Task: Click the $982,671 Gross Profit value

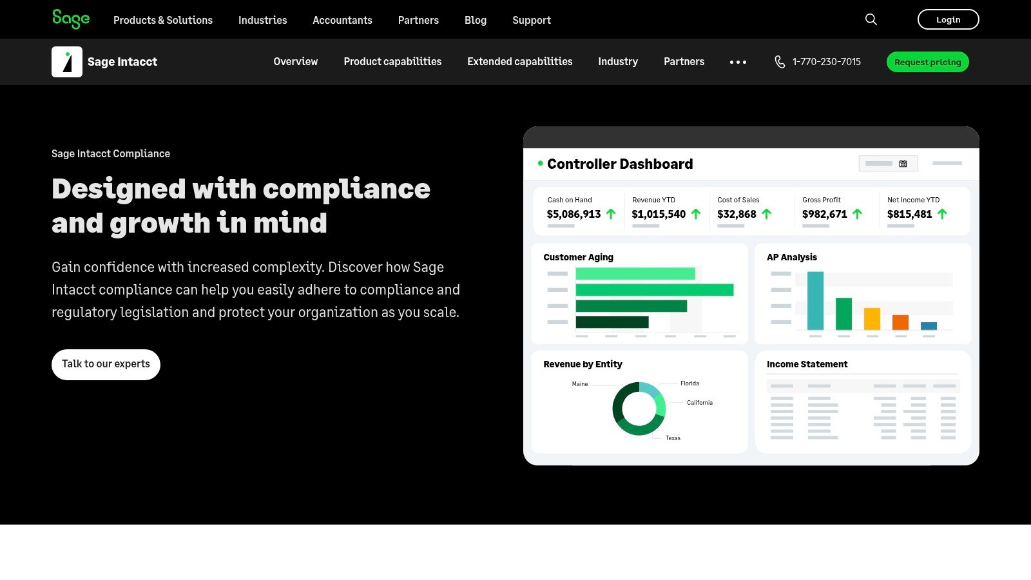Action: (x=824, y=214)
